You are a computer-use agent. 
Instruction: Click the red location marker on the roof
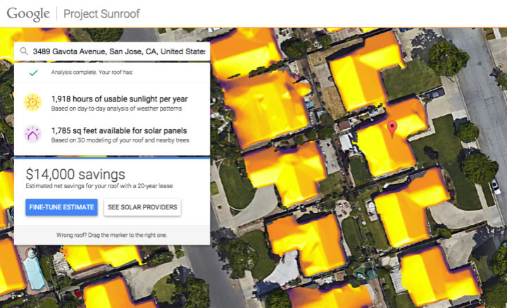click(393, 128)
